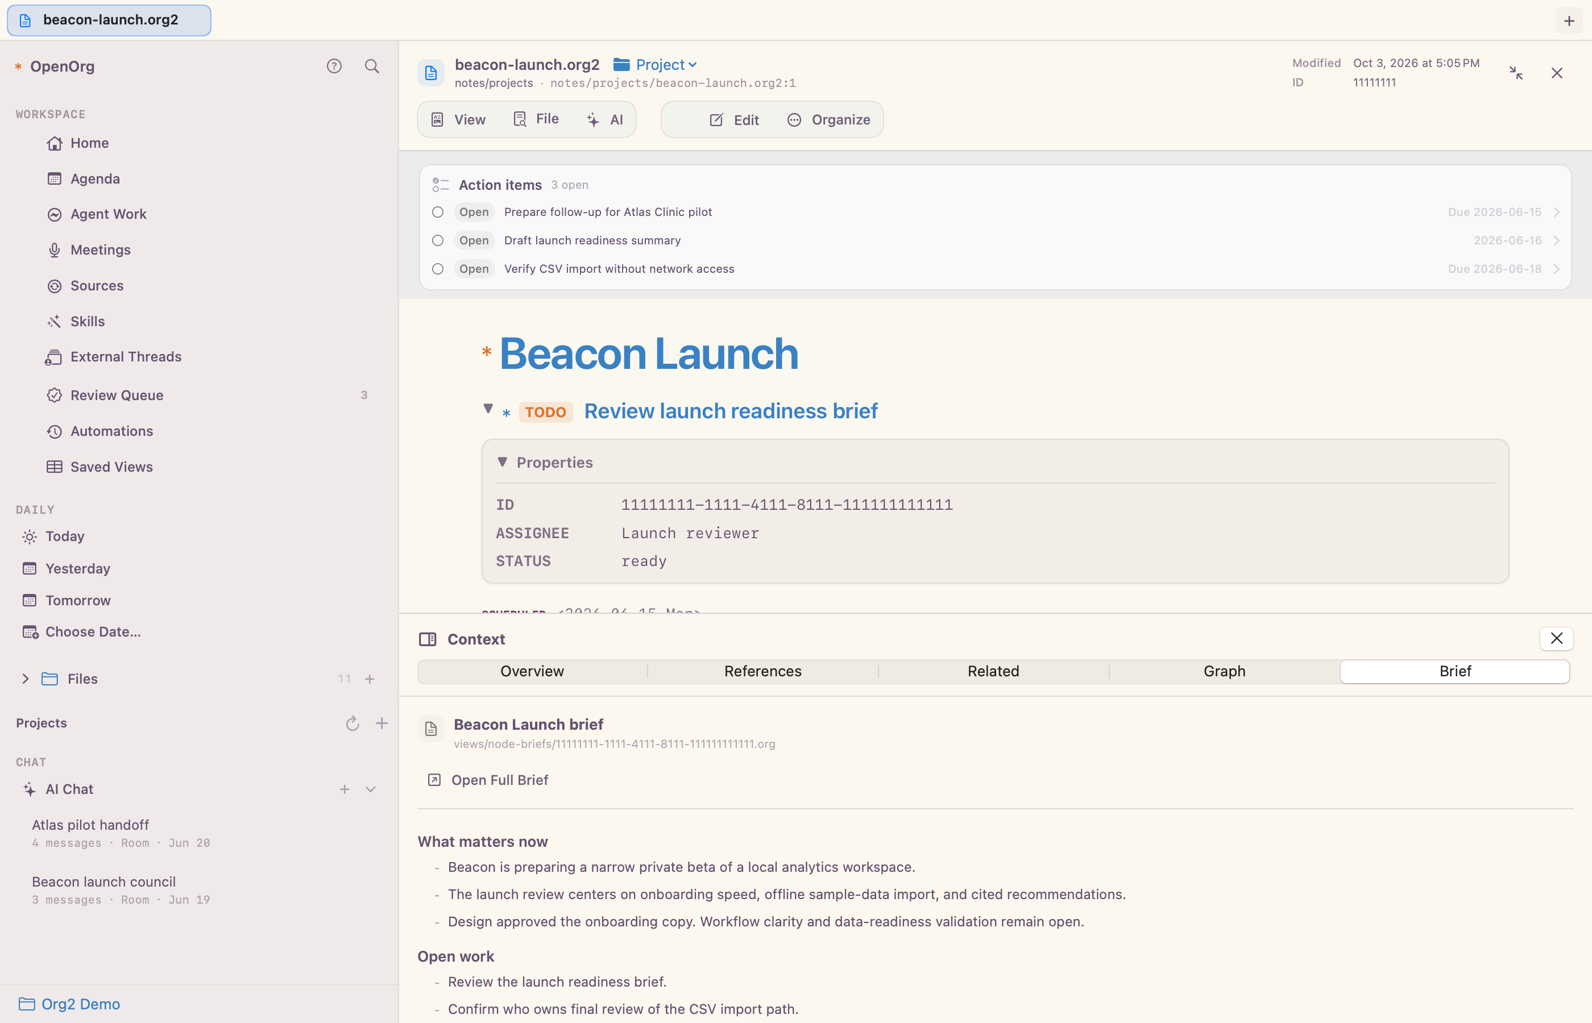Add a new file with Files plus icon
The image size is (1592, 1023).
370,679
